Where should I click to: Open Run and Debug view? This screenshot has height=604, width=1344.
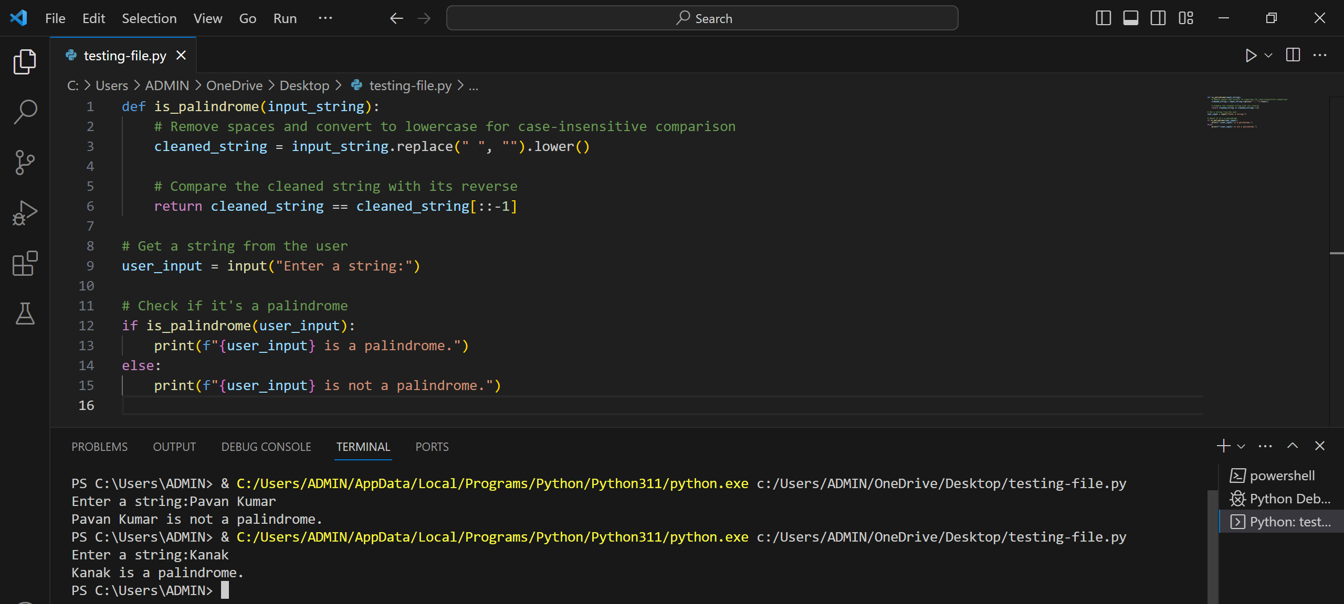(25, 213)
